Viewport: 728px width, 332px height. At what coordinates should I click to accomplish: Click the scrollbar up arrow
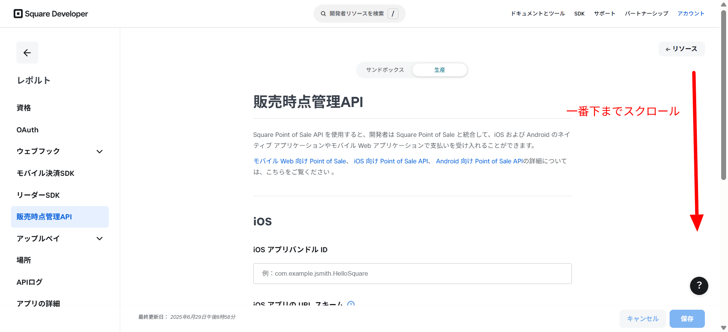pyautogui.click(x=723, y=5)
